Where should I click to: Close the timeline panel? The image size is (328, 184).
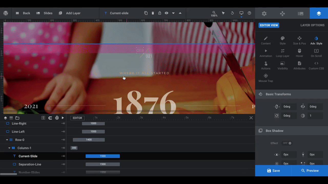pyautogui.click(x=251, y=118)
